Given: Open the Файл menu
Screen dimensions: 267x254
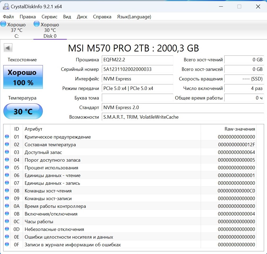Looking at the screenshot, I should 8,17.
